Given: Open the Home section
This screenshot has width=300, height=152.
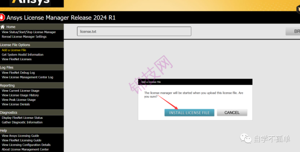Looking at the screenshot, I should [x=11, y=27].
